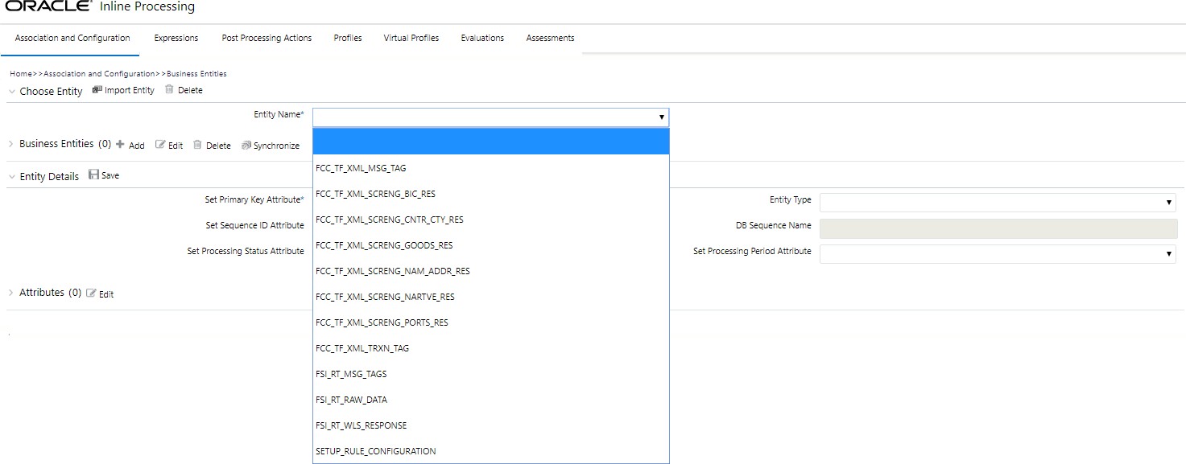Collapse the Entity Details section
This screenshot has height=464, width=1186.
click(x=11, y=177)
